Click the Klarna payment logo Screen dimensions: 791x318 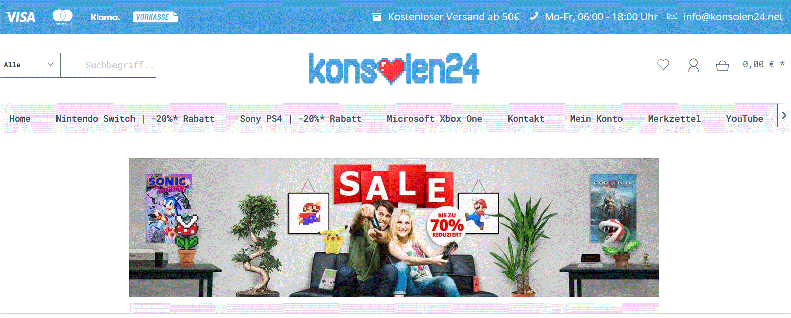point(105,17)
